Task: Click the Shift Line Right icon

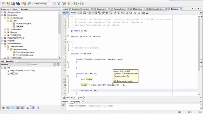Action: click(131, 13)
